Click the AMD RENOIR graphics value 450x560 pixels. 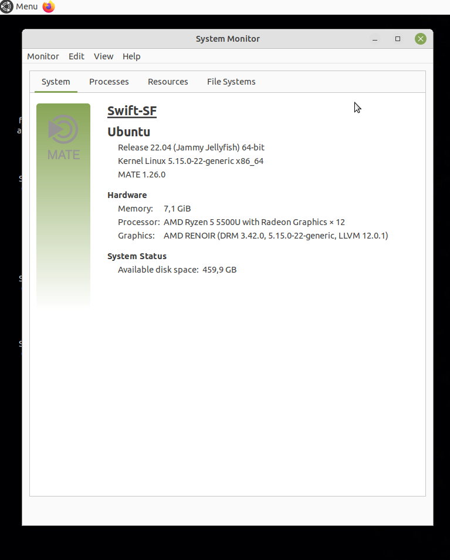pos(276,236)
